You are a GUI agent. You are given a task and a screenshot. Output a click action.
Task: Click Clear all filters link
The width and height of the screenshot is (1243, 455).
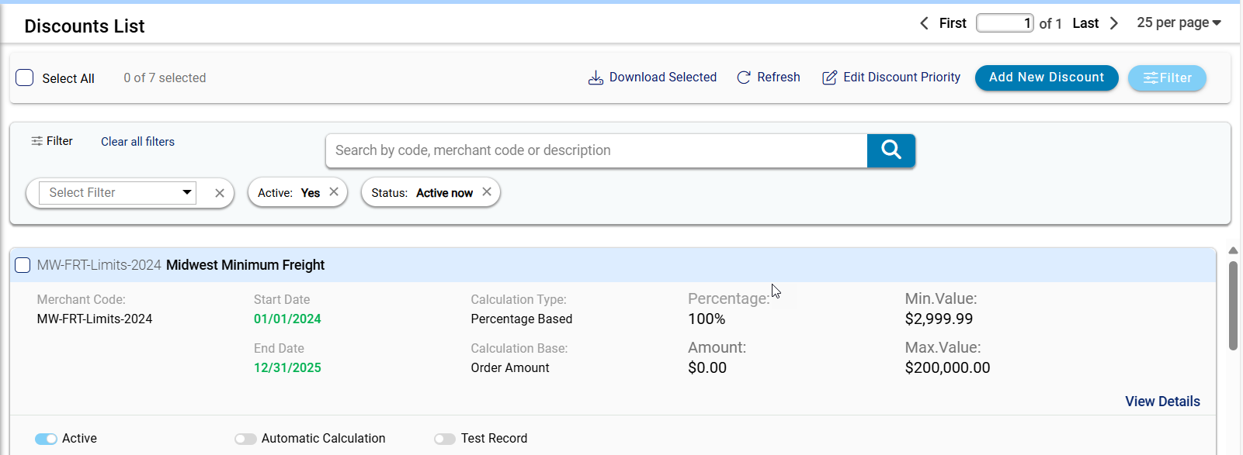[137, 142]
